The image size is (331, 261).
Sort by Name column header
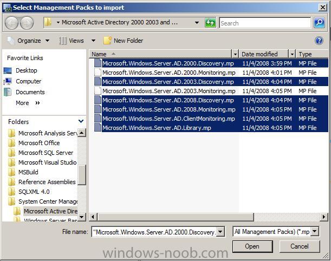[x=160, y=54]
